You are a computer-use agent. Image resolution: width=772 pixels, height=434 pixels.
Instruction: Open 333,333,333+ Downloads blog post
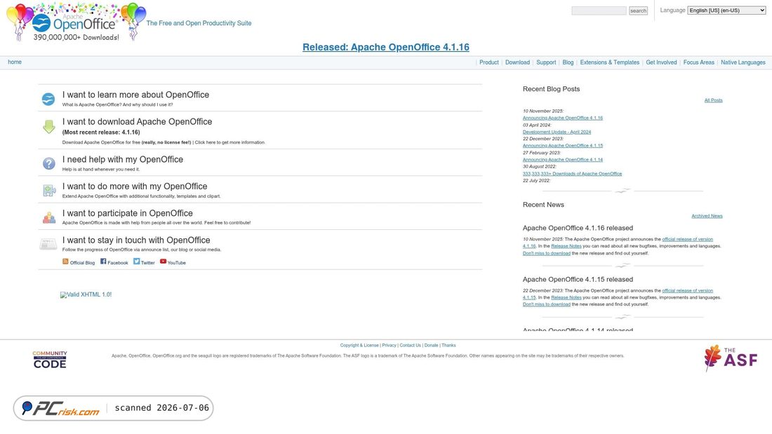(x=572, y=174)
